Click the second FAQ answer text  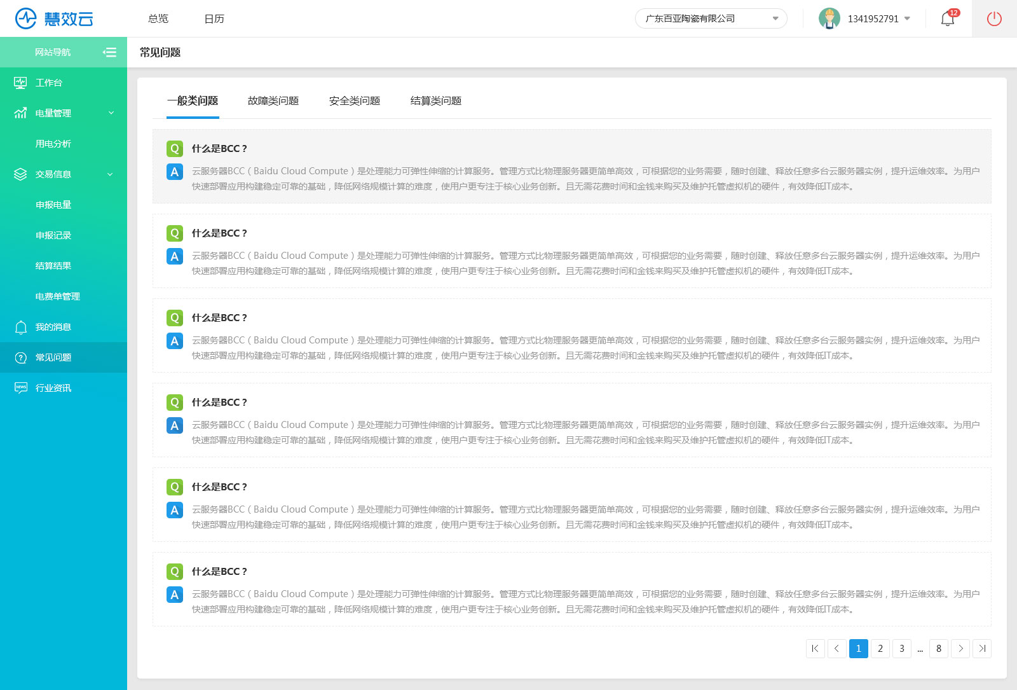pyautogui.click(x=585, y=263)
